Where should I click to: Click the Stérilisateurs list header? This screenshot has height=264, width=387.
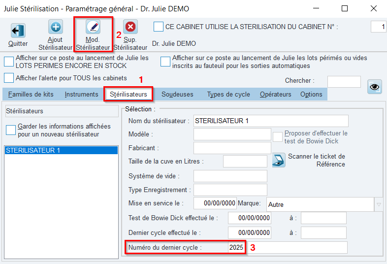[x=62, y=111]
